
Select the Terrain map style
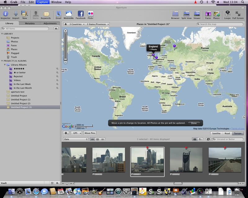pos(238,133)
